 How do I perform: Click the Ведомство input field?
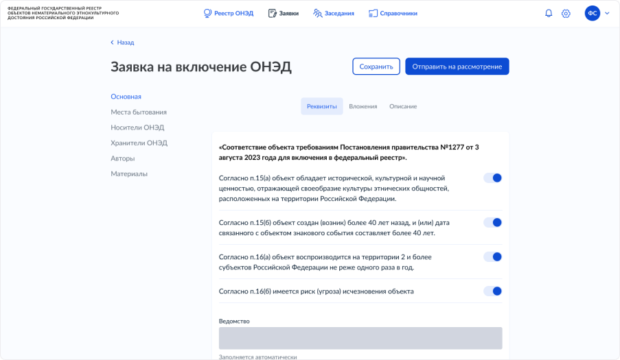pos(360,338)
